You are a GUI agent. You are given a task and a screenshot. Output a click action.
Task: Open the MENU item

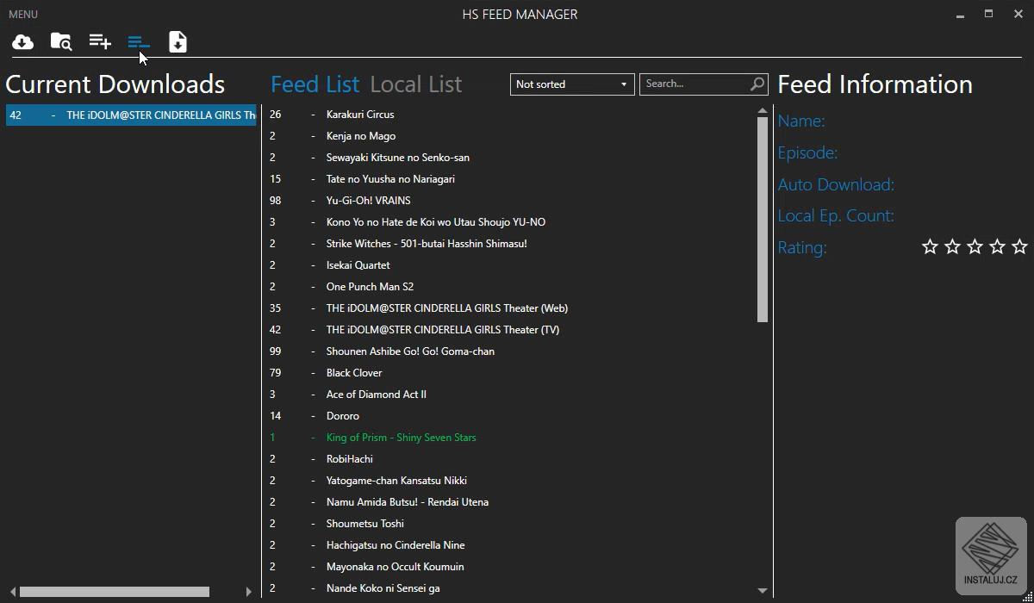[23, 15]
